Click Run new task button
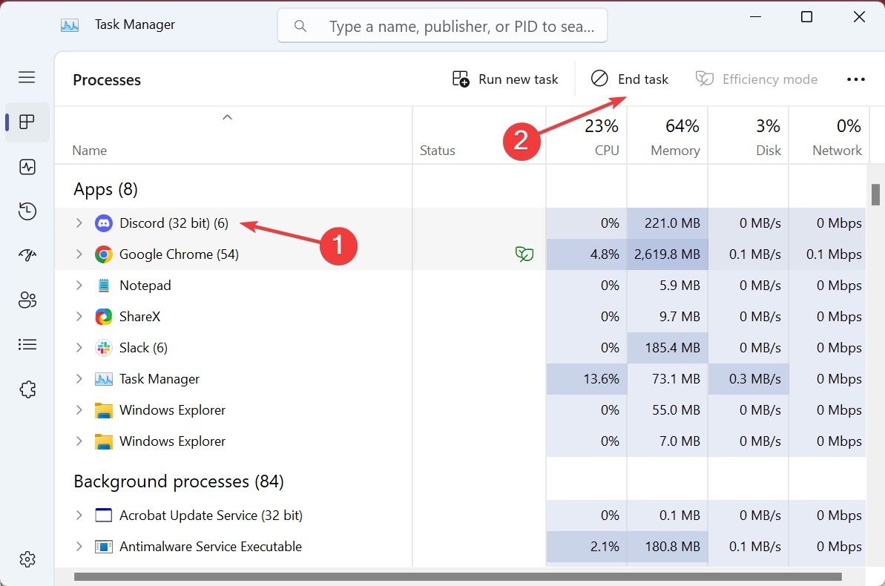Screen dimensions: 885x586 click(x=505, y=79)
